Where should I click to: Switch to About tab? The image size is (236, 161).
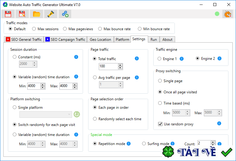click(x=167, y=40)
